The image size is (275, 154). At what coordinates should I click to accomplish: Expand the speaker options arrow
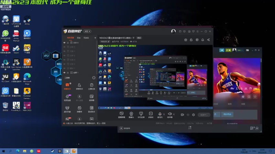pos(174,114)
